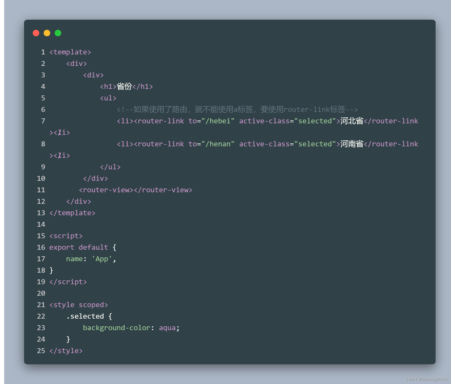The height and width of the screenshot is (384, 451).
Task: Click the </style> closing tag
Action: click(66, 351)
